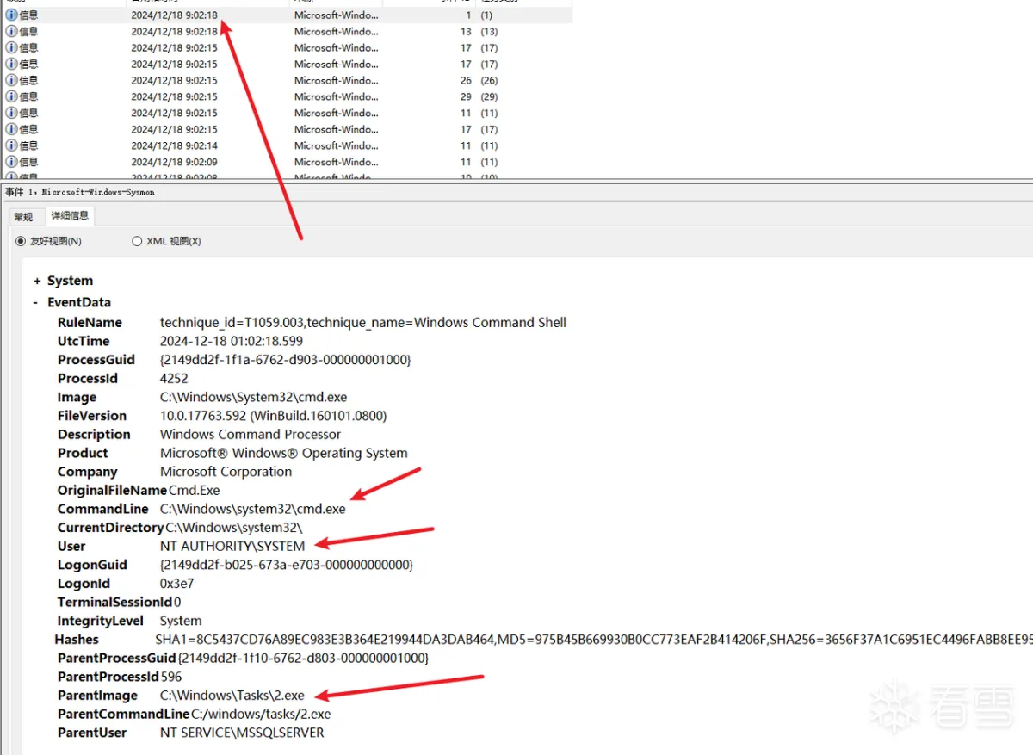Click the TerminalSessionId value 0

(177, 602)
